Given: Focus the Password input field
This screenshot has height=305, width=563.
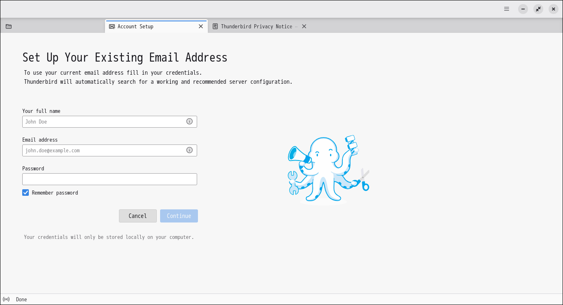Looking at the screenshot, I should click(109, 179).
